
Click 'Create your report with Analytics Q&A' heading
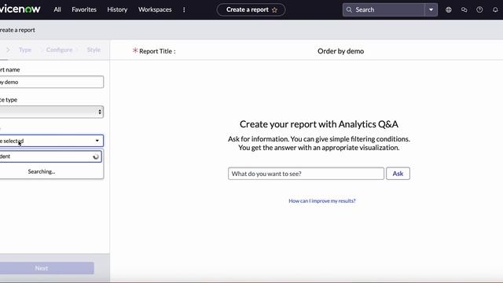[319, 124]
